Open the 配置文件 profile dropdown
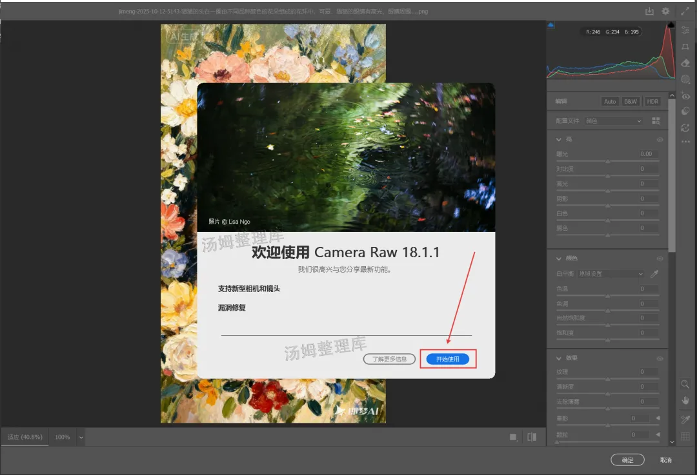This screenshot has width=697, height=475. (x=614, y=121)
